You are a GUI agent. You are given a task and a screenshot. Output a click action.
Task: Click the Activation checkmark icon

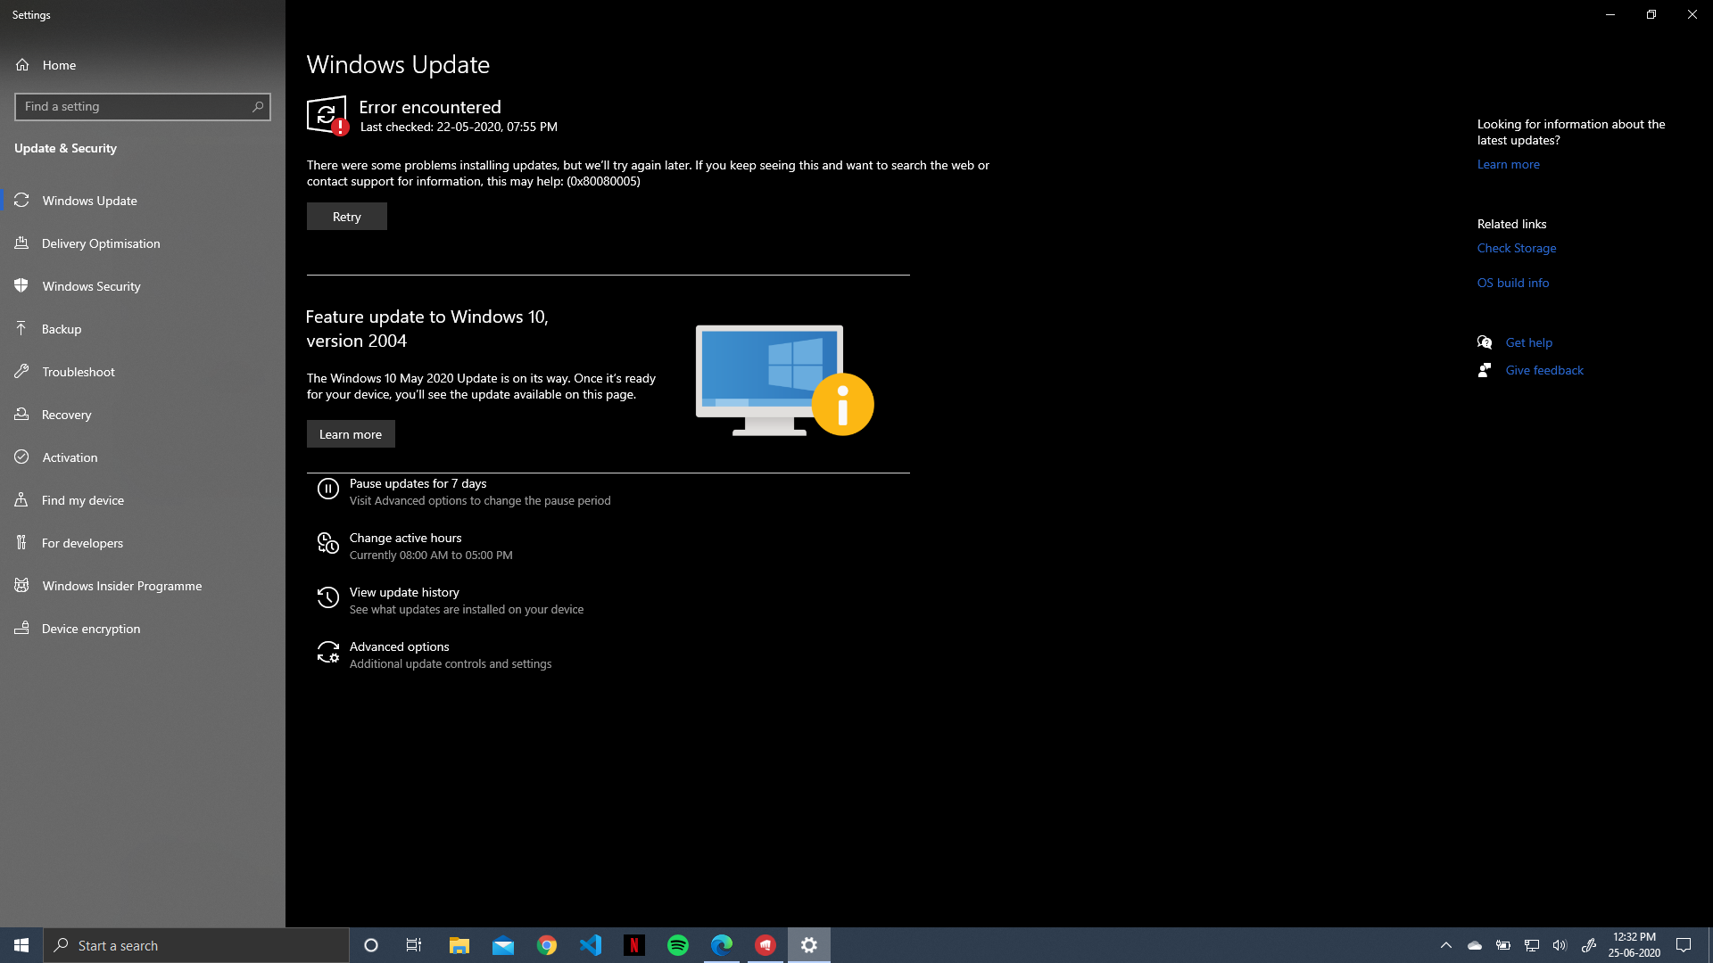coord(22,457)
